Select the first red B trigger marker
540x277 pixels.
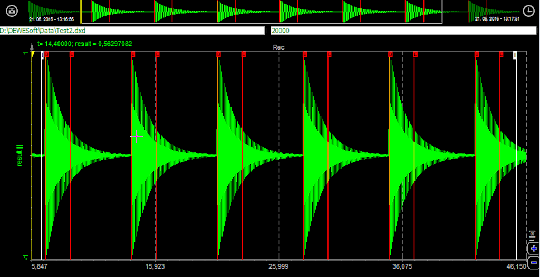click(x=47, y=54)
